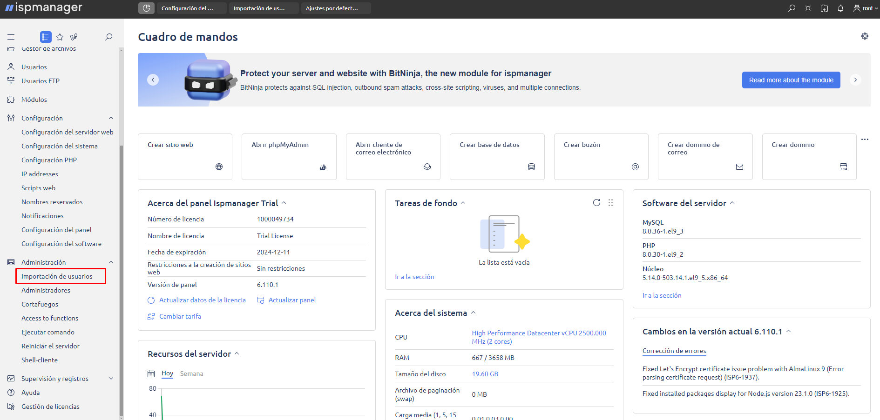Switch to Configuración del ... tab
The width and height of the screenshot is (880, 420).
[x=191, y=8]
